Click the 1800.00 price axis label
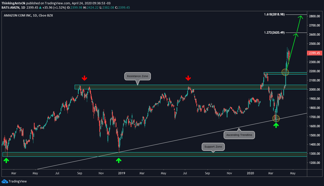This screenshot has width=324, height=186. pos(315,108)
